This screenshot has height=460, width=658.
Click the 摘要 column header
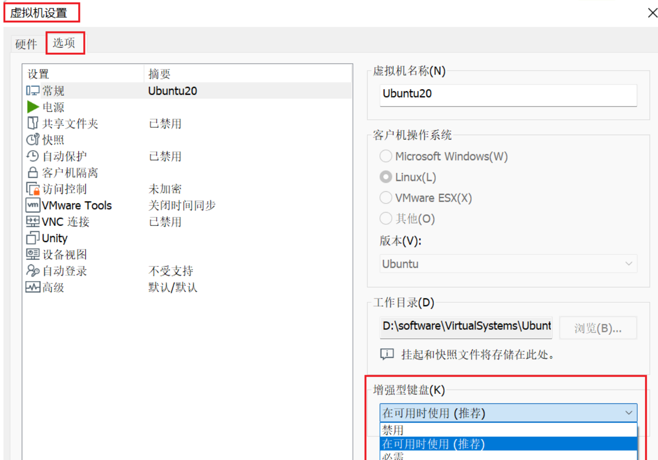[248, 74]
